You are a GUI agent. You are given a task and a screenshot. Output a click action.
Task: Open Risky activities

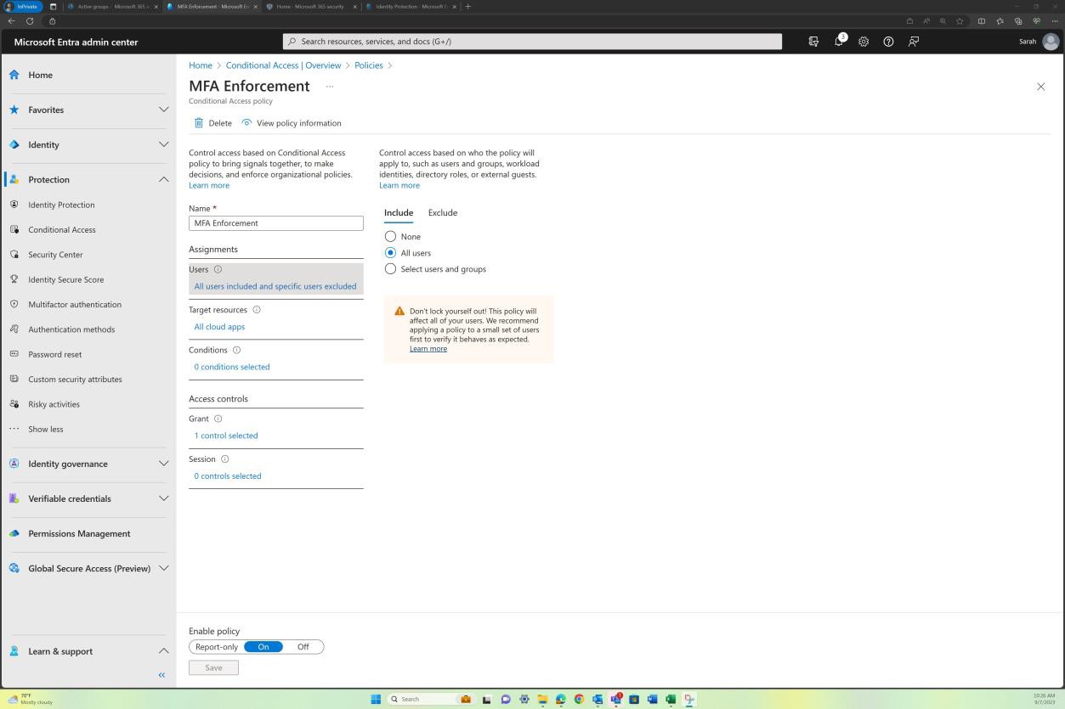point(54,403)
